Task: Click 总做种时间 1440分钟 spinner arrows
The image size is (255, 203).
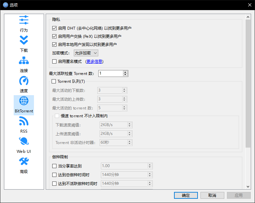Action: pos(150,175)
